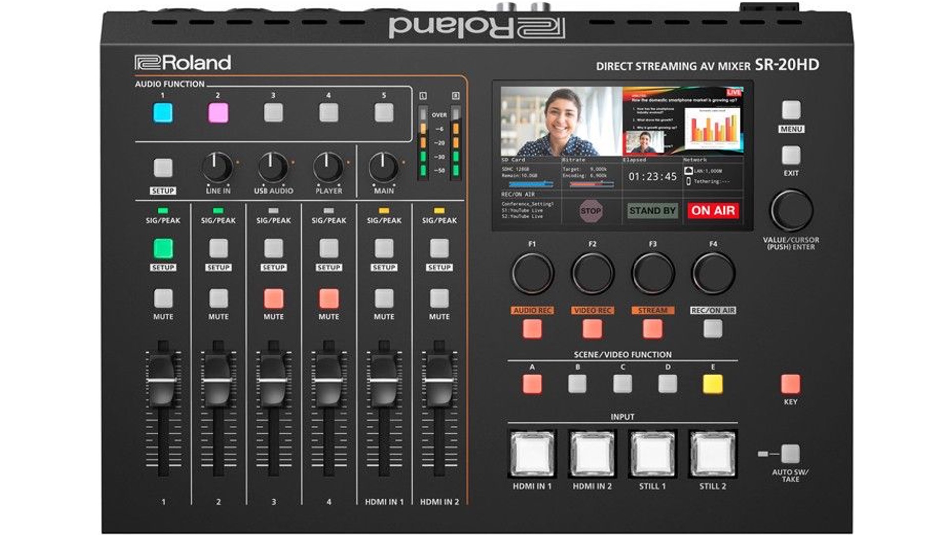Image resolution: width=951 pixels, height=535 pixels.
Task: Select Audio Function button 4
Action: click(x=329, y=113)
